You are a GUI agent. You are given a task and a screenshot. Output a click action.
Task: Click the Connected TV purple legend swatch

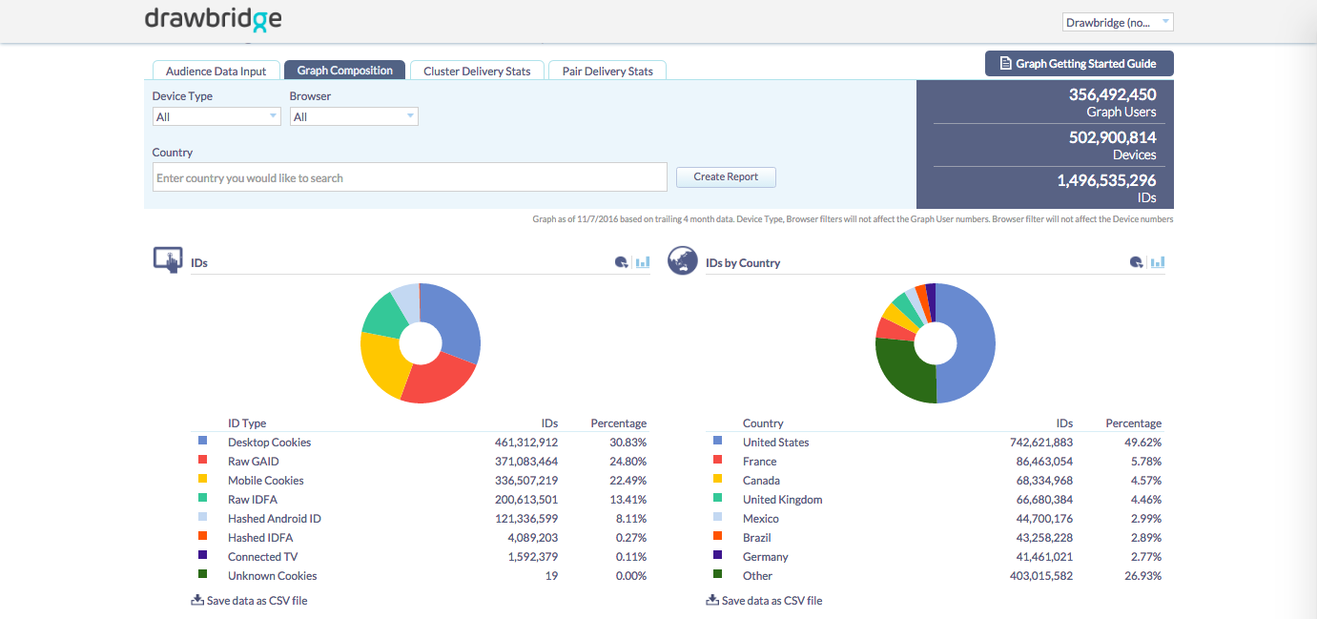tap(203, 555)
